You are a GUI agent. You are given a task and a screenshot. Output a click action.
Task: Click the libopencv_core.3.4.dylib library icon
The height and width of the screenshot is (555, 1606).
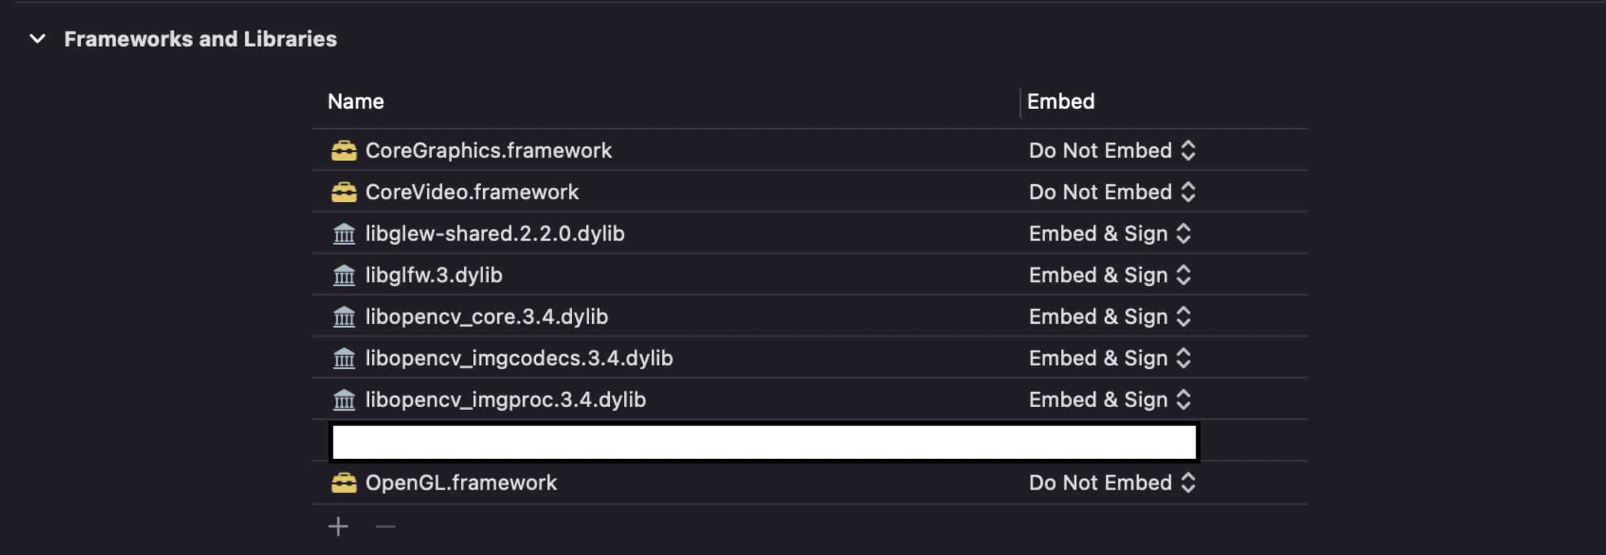343,317
